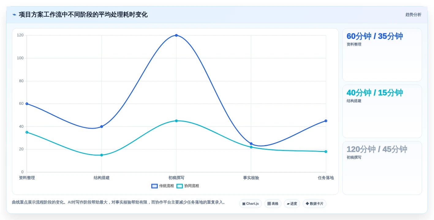The image size is (434, 220).
Task: Click the chart title 项目方案工作流 heading
Action: 83,15
